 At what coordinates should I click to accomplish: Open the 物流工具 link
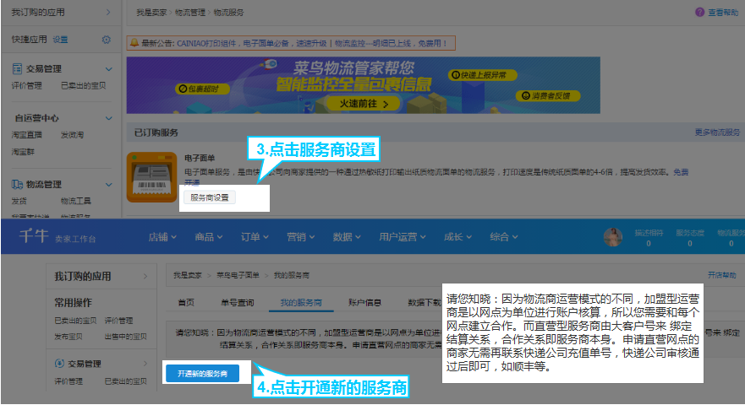click(x=75, y=201)
